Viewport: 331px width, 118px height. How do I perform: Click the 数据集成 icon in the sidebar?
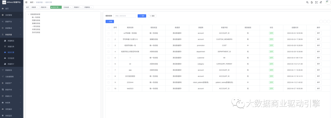[x=2, y=28]
